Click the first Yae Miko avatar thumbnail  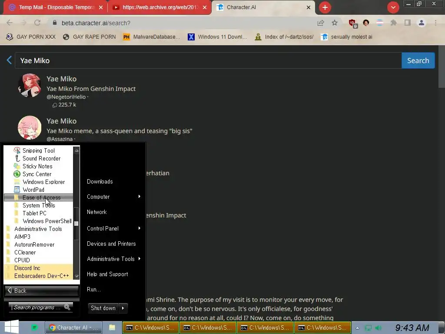30,86
